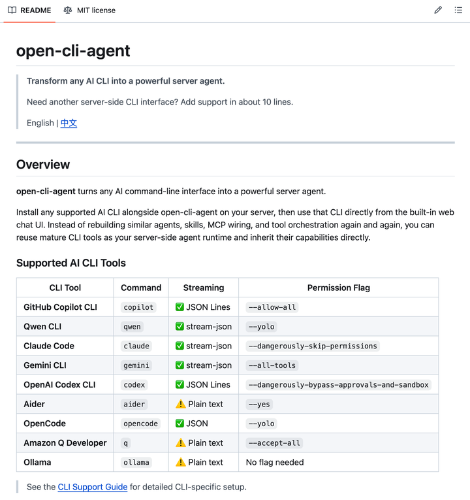Open the README tab
The width and height of the screenshot is (470, 500).
pos(29,10)
